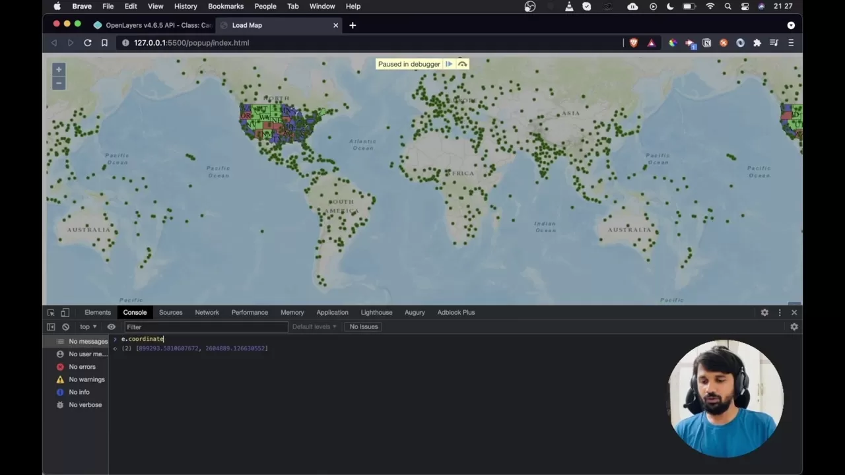
Task: Clear the console output
Action: (65, 327)
